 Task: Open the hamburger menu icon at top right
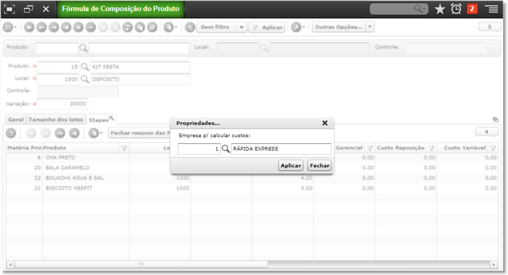pos(492,9)
